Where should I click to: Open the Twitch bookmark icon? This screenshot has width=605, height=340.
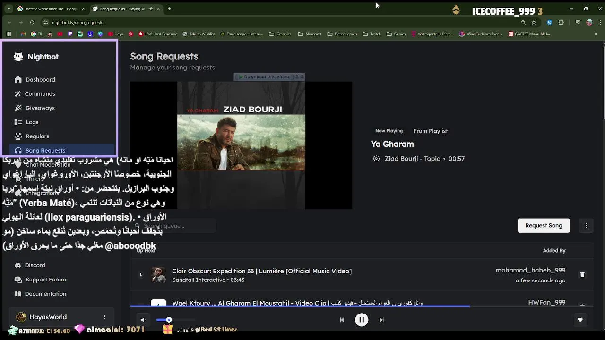point(70,34)
